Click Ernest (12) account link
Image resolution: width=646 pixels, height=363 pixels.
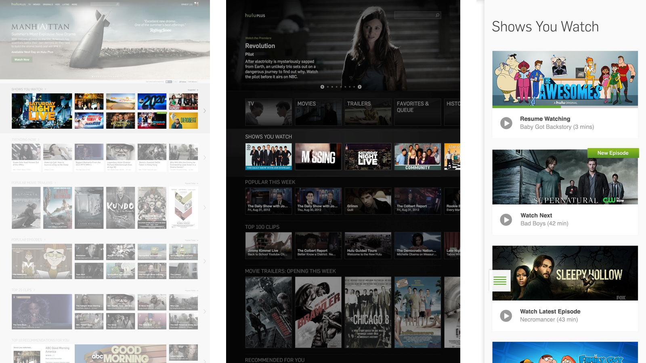[187, 4]
